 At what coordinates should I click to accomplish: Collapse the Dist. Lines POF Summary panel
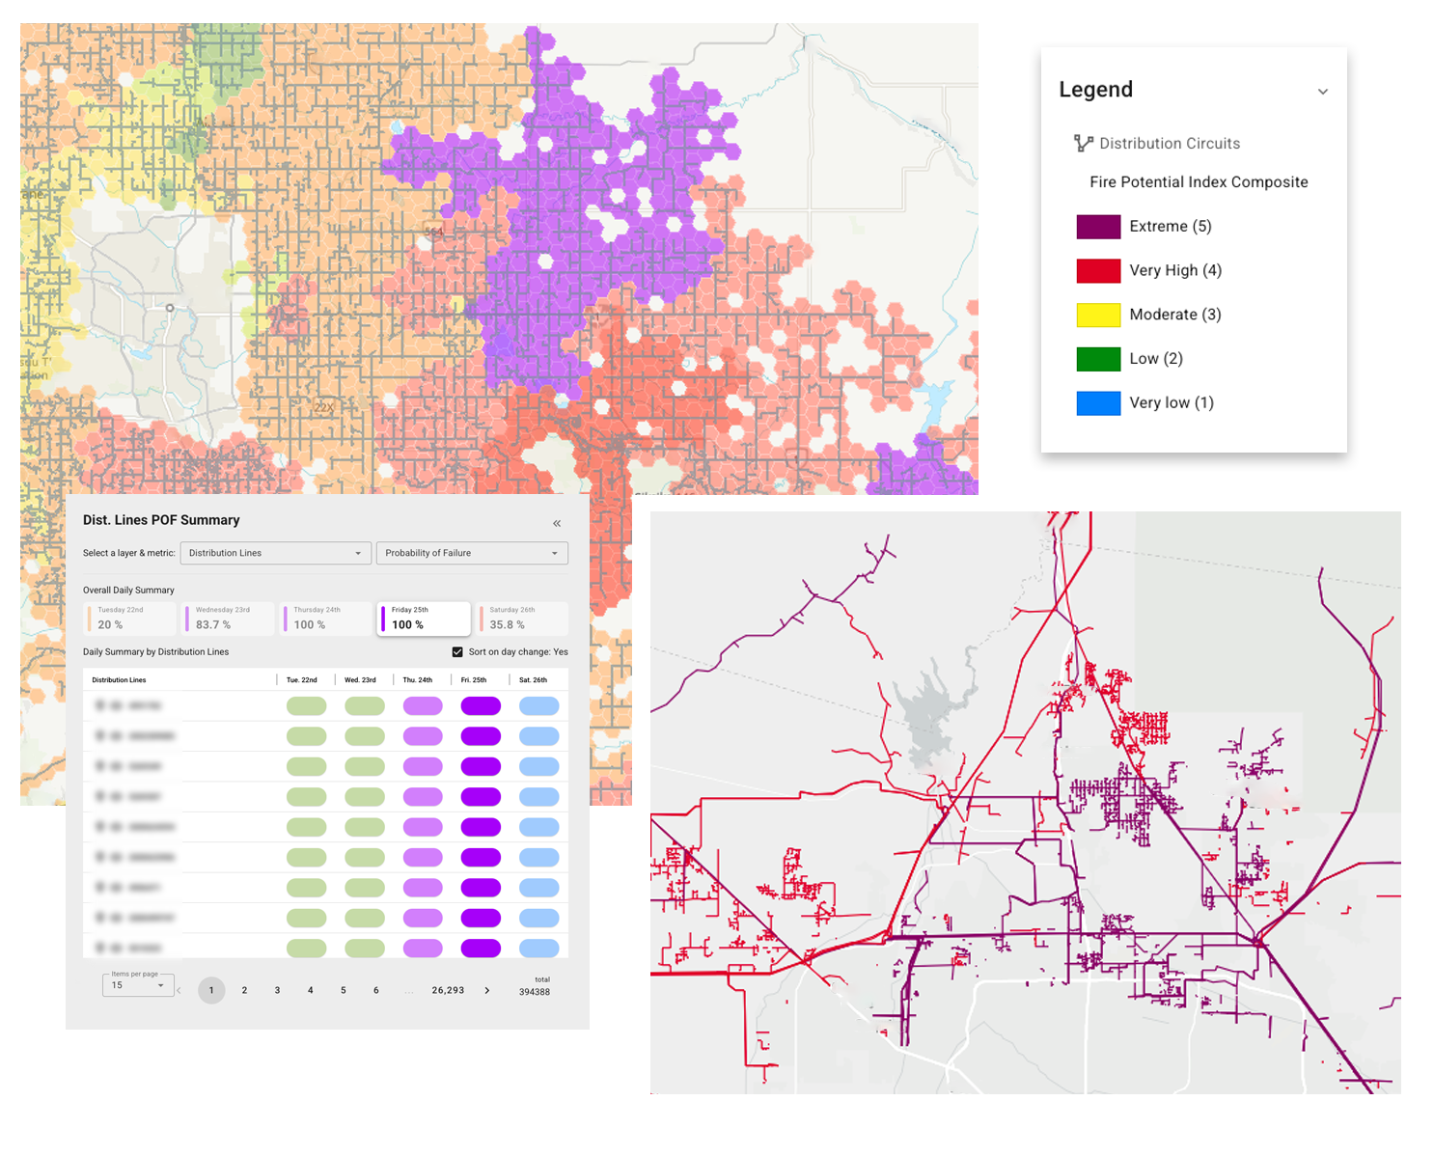pos(557,523)
